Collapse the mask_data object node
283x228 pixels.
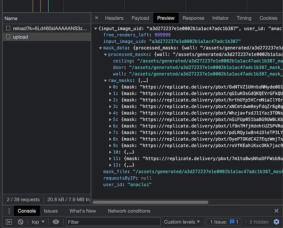tap(100, 48)
